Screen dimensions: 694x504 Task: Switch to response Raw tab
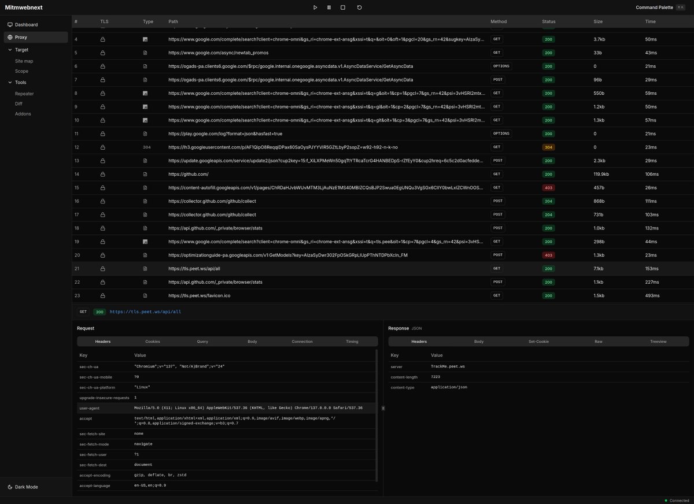coord(599,342)
